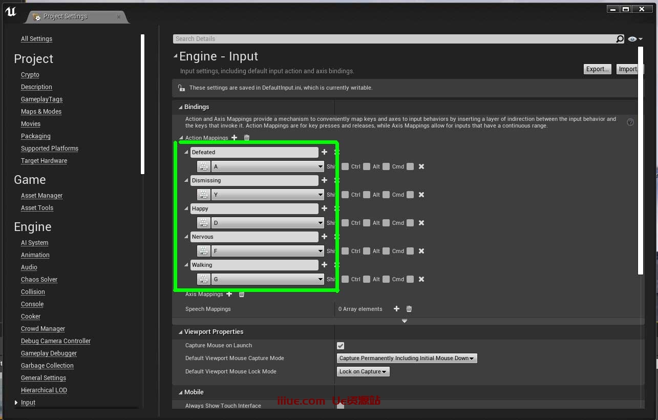Collapse the Bindings section
The height and width of the screenshot is (420, 658).
point(180,107)
